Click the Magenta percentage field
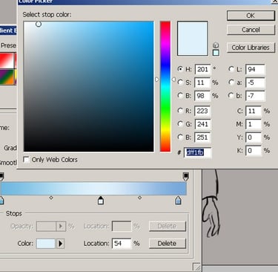278x272 pixels. click(254, 124)
